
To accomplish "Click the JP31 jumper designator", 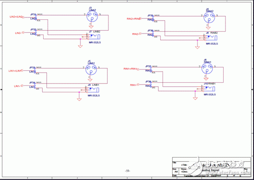I will click(33, 14).
